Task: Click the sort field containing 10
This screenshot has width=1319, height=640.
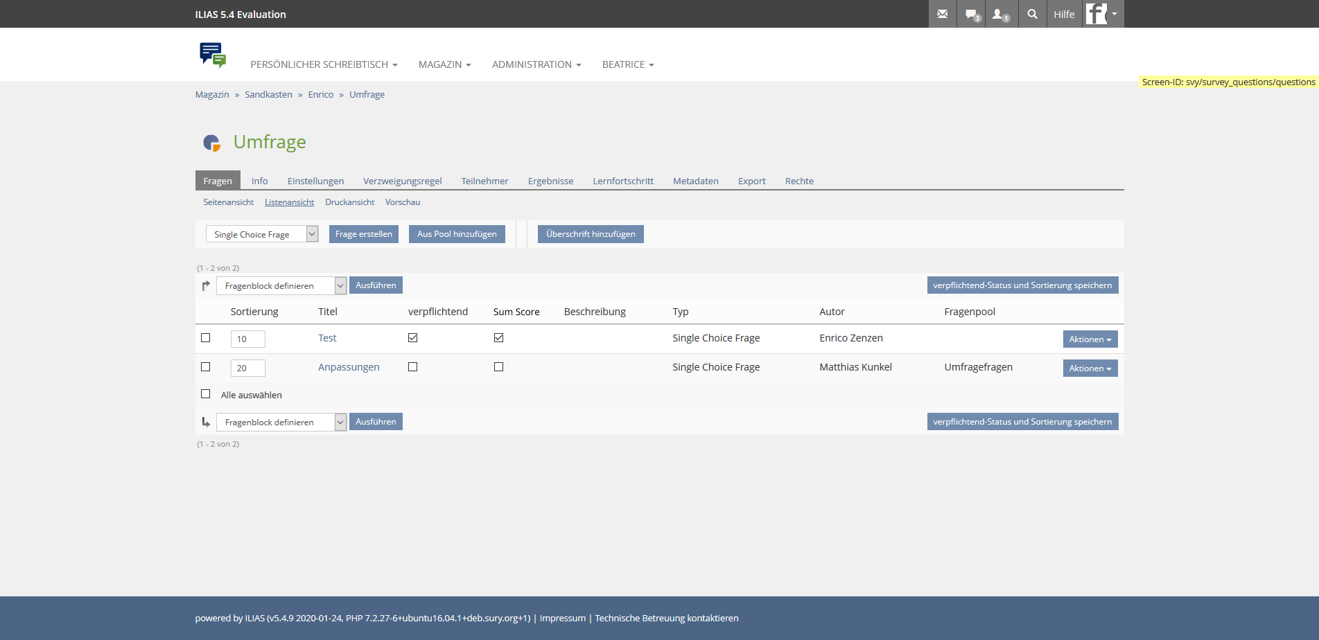Action: coord(247,339)
